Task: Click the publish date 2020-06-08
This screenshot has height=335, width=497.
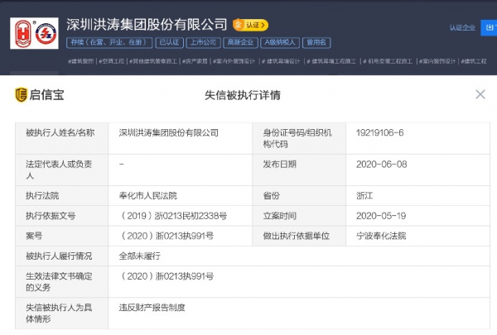Action: pos(381,165)
